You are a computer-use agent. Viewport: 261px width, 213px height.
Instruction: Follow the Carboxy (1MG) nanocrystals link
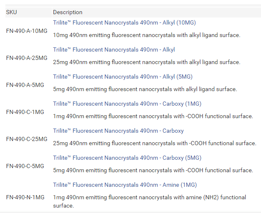pyautogui.click(x=127, y=104)
